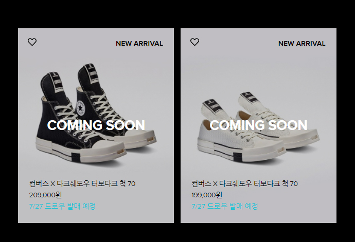Screen dimensions: 355x242
Task: Add the black high-top to wishlist via heart
Action: [32, 42]
